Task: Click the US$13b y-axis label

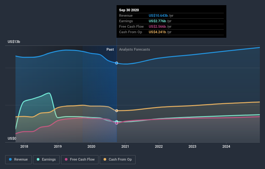Action: pyautogui.click(x=14, y=42)
